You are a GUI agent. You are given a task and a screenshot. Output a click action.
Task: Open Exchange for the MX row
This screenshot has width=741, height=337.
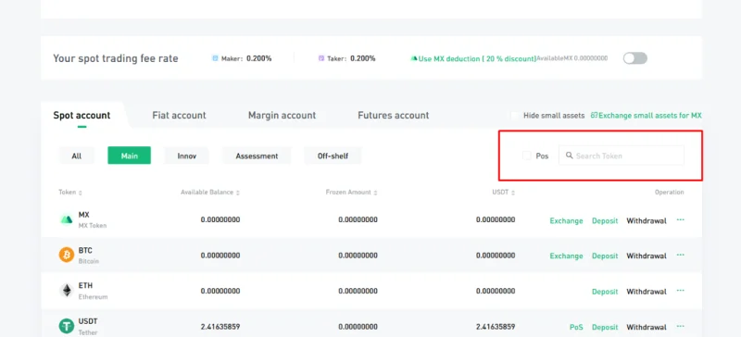coord(566,220)
